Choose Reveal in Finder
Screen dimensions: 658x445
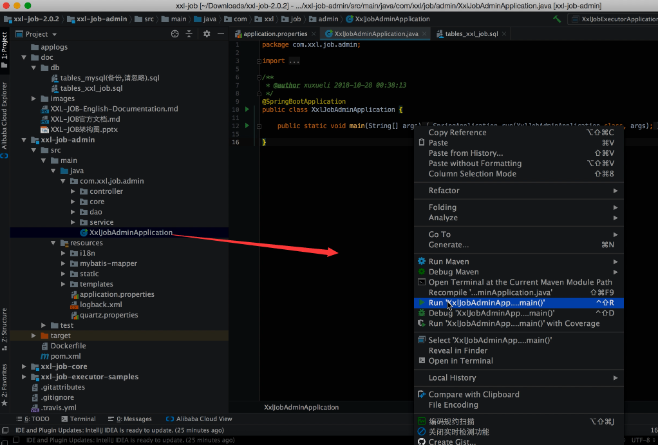[x=519, y=350]
